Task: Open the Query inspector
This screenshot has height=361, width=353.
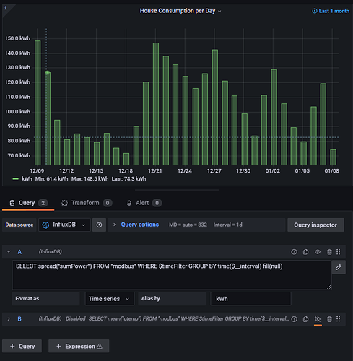Action: tap(315, 225)
